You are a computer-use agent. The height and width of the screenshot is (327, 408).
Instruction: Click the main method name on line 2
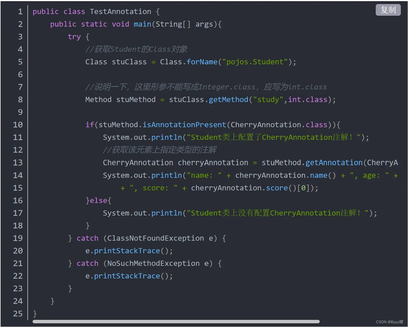point(142,24)
